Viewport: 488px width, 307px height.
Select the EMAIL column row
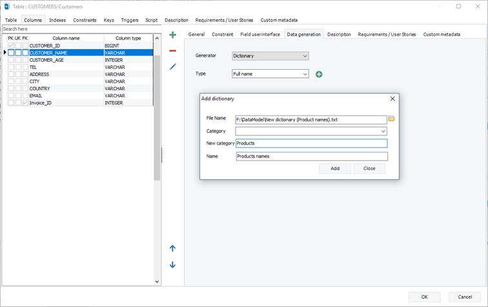(80, 95)
